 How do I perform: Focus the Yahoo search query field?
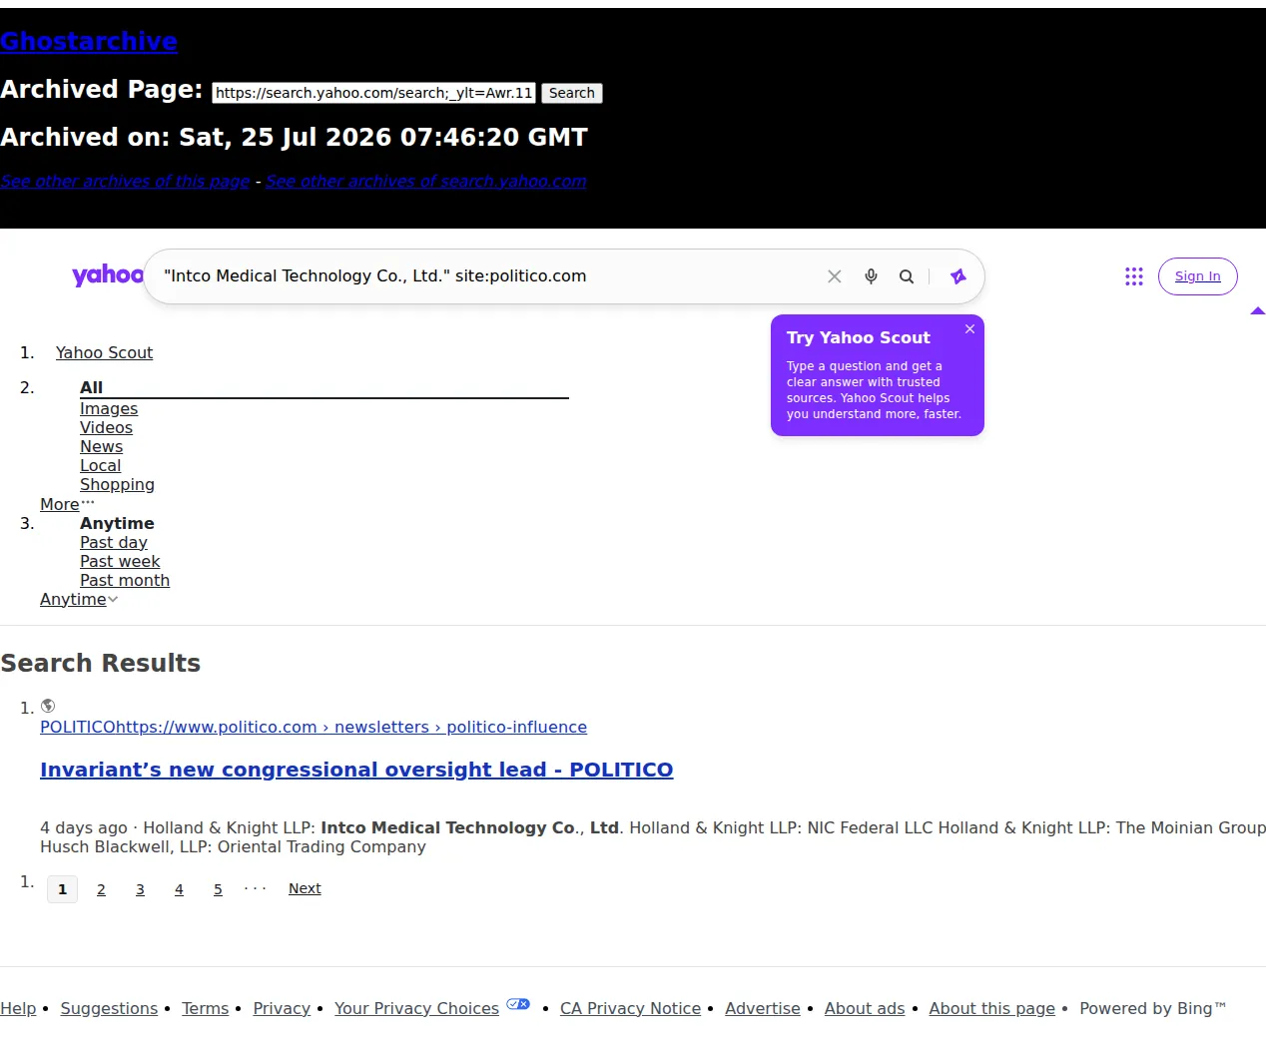tap(489, 276)
